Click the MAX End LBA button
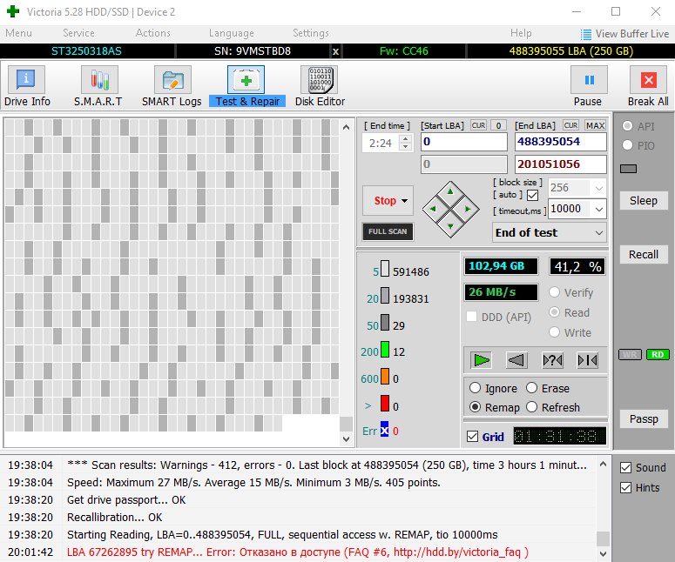Image resolution: width=675 pixels, height=562 pixels. tap(596, 125)
